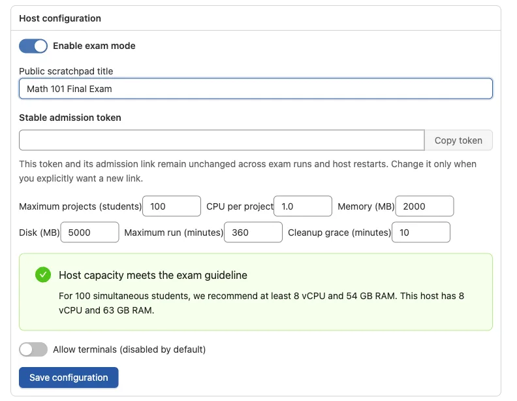Click the token help text paragraph
Viewport: 517px width, 401px height.
pyautogui.click(x=247, y=171)
